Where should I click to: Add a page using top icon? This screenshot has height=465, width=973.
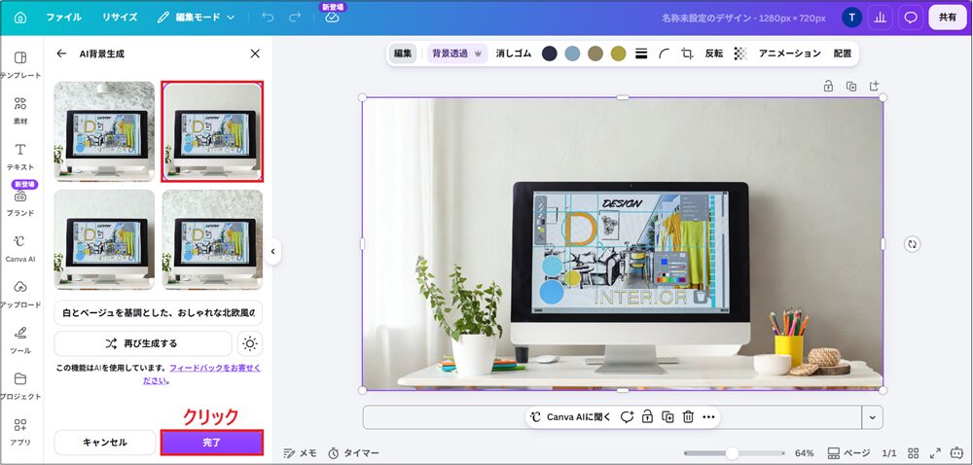click(x=875, y=87)
